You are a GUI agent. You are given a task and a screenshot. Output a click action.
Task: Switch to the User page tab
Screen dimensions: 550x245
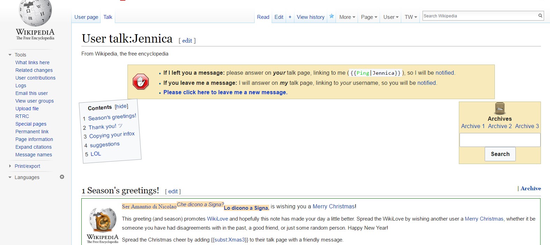click(86, 17)
